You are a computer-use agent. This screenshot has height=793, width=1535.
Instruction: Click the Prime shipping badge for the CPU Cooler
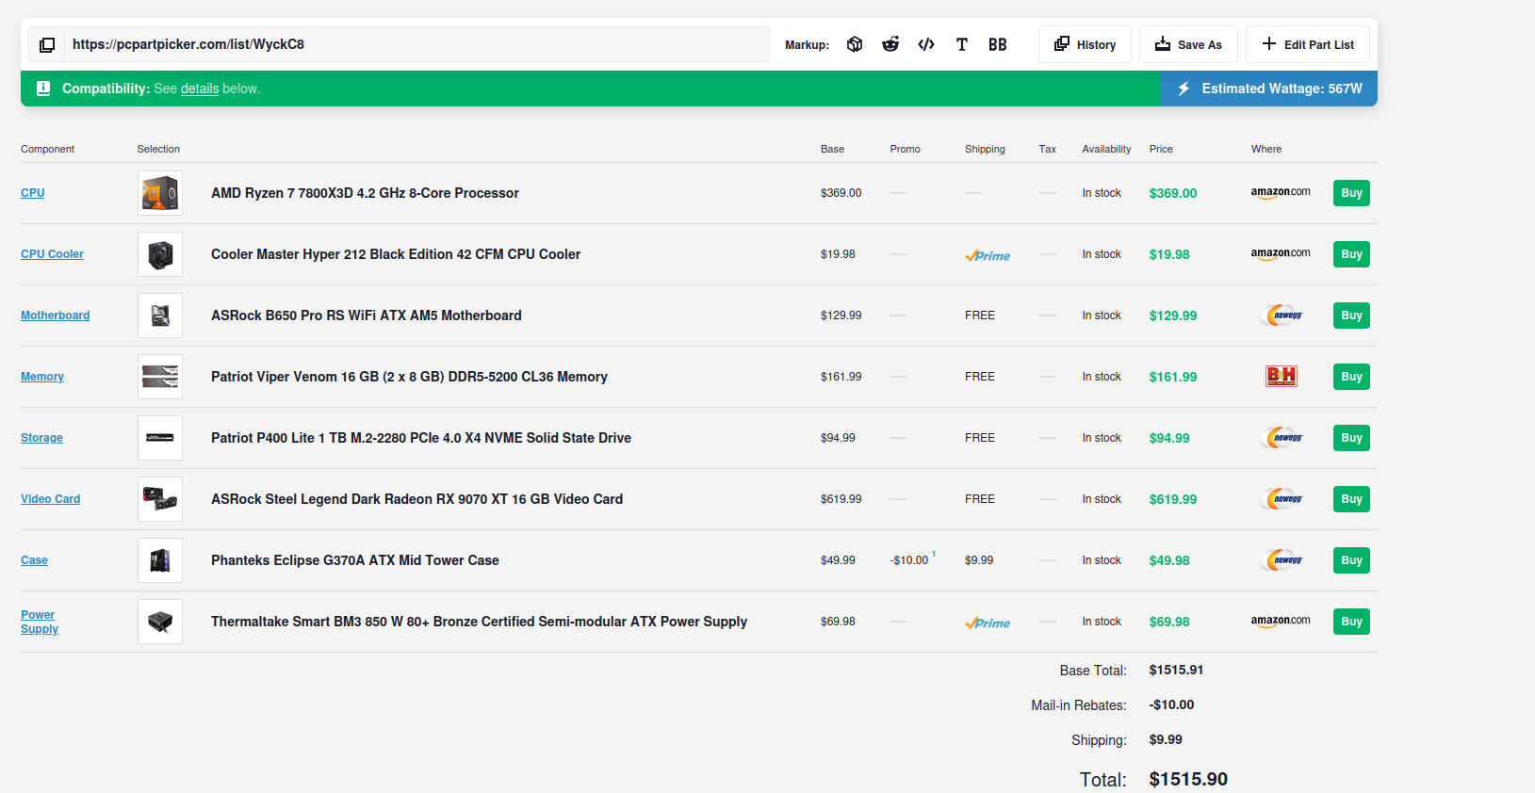click(988, 255)
